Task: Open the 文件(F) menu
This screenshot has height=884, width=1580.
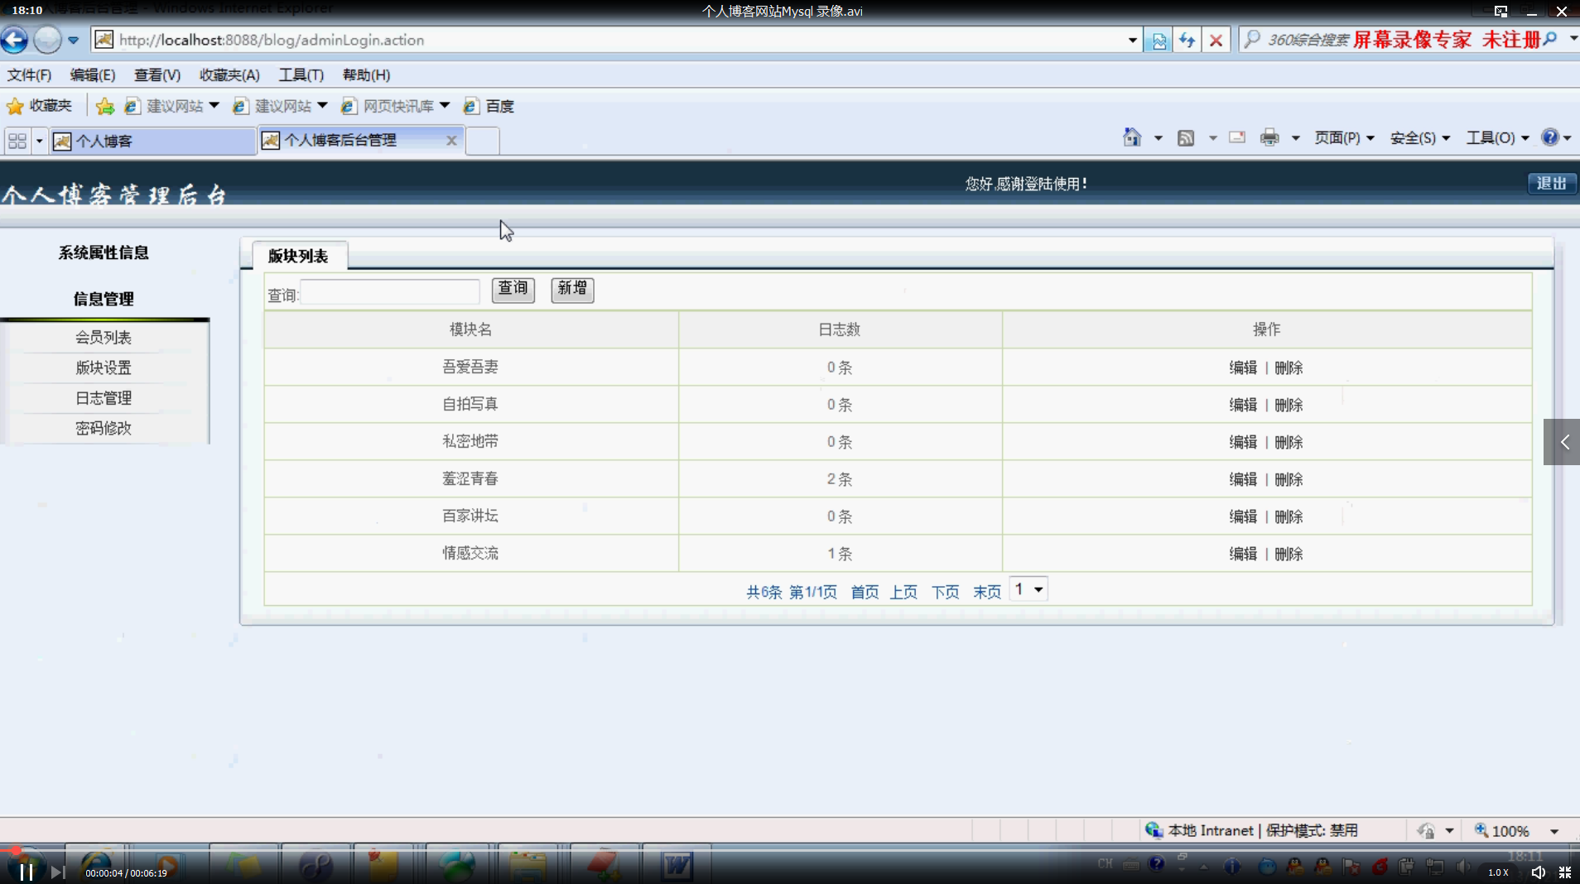Action: coord(29,74)
